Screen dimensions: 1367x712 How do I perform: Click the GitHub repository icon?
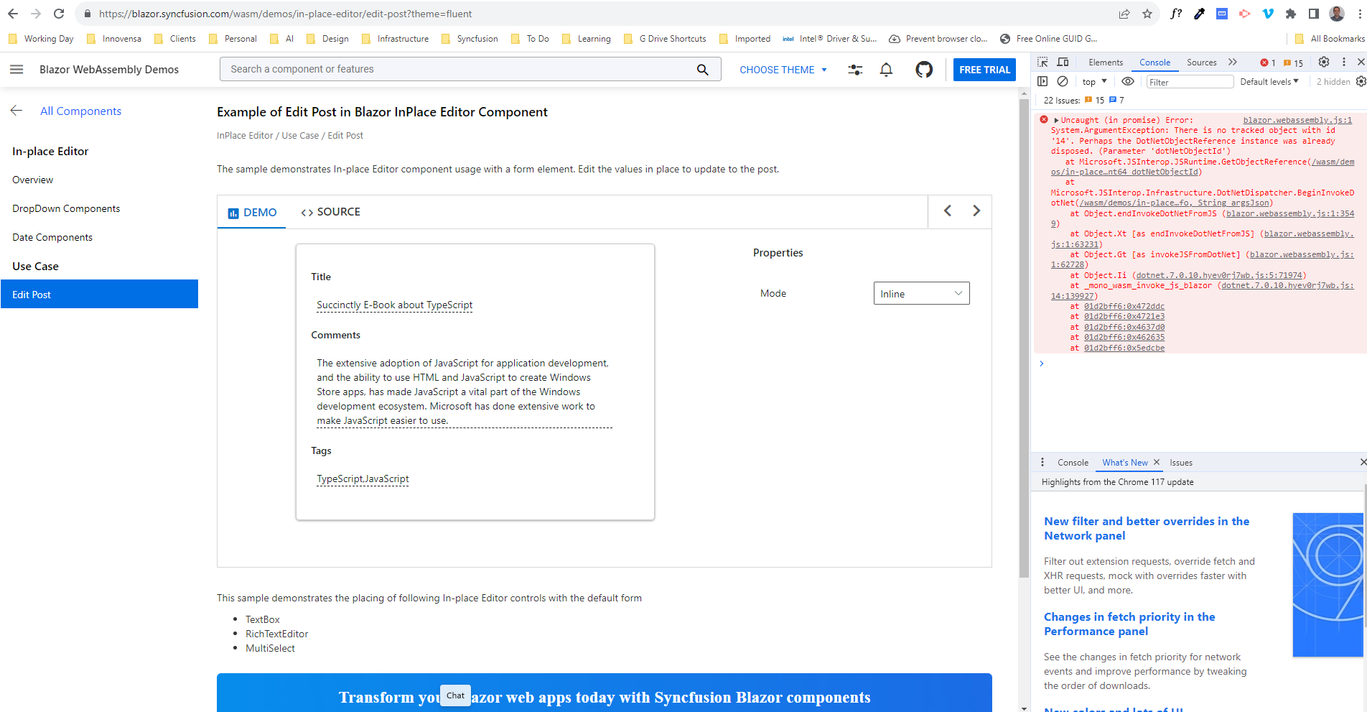coord(924,70)
